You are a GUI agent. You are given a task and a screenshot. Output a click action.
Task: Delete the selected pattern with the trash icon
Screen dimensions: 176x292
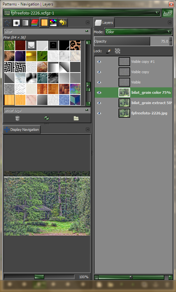pos(17,118)
